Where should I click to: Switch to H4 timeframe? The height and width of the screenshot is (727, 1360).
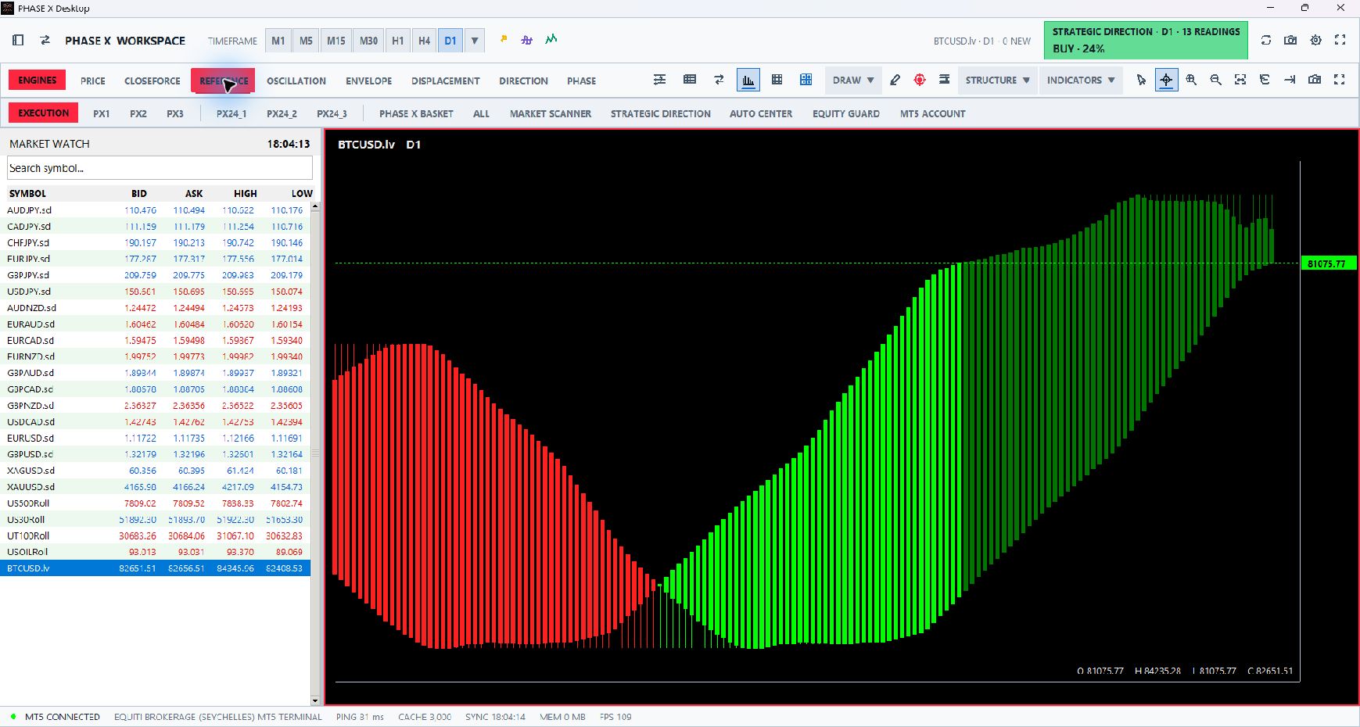424,41
